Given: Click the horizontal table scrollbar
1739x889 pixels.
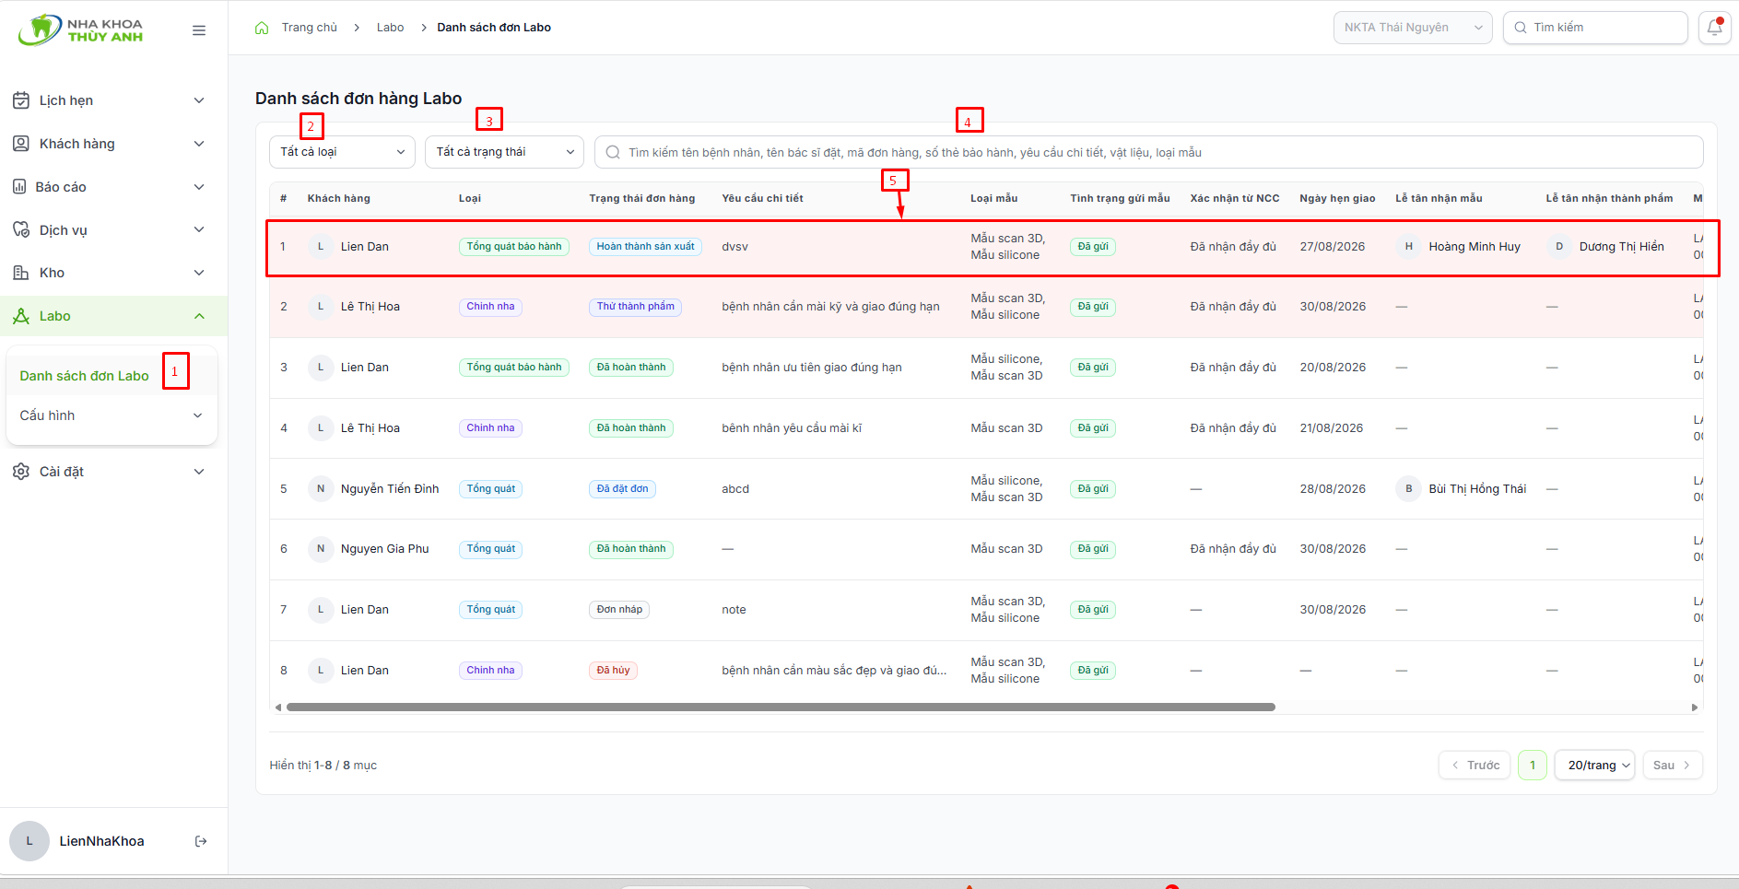Looking at the screenshot, I should 781,708.
